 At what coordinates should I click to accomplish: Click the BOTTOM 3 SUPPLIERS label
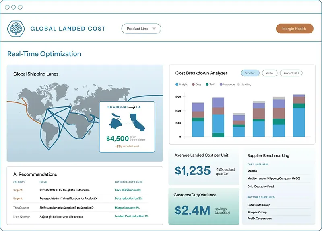coord(261,197)
